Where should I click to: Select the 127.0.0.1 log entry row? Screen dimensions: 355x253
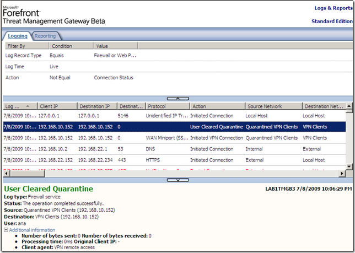[174, 116]
